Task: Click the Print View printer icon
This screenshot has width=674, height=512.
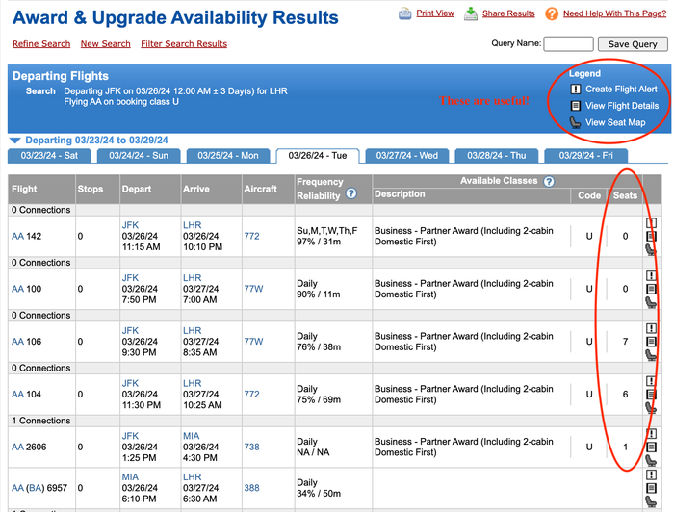Action: [x=404, y=13]
